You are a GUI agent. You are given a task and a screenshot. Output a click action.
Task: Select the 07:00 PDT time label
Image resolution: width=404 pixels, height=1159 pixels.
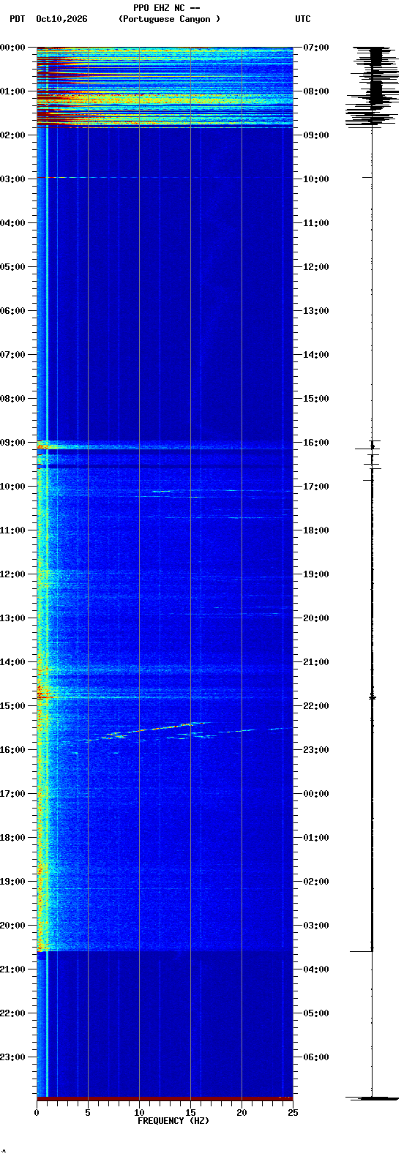13,355
